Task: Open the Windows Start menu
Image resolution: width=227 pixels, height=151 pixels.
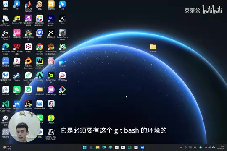Action: pos(84,148)
